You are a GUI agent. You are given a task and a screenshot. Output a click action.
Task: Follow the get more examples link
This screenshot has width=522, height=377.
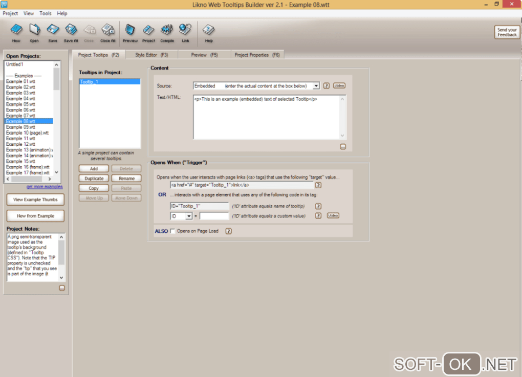(45, 187)
